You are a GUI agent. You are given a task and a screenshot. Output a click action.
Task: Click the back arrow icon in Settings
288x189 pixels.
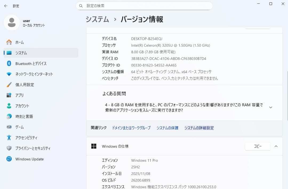pos(6,6)
